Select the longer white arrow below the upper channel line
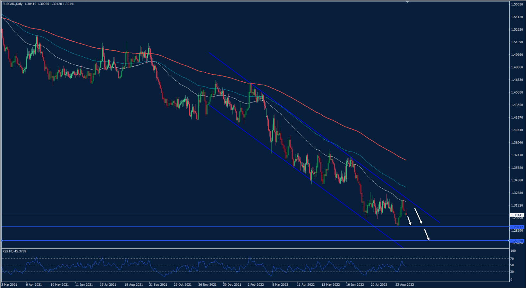This screenshot has width=526, height=288. click(x=418, y=216)
